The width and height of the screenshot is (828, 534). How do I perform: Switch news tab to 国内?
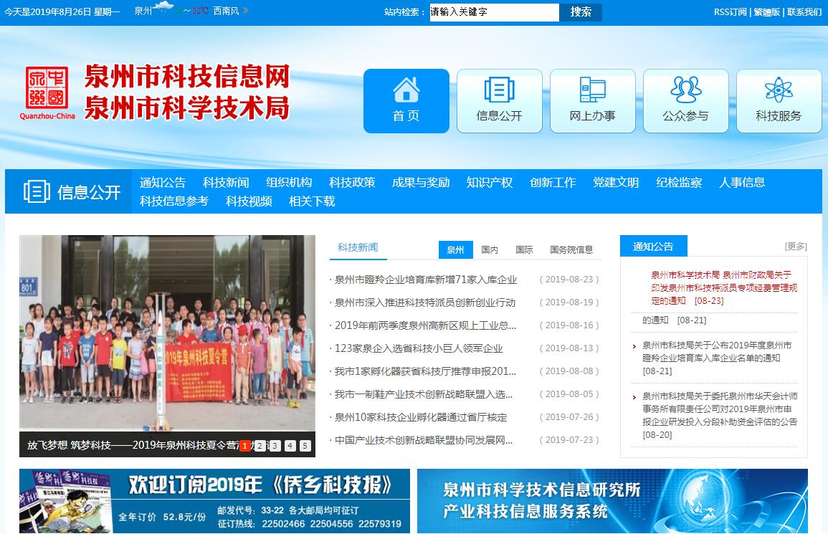(x=490, y=249)
